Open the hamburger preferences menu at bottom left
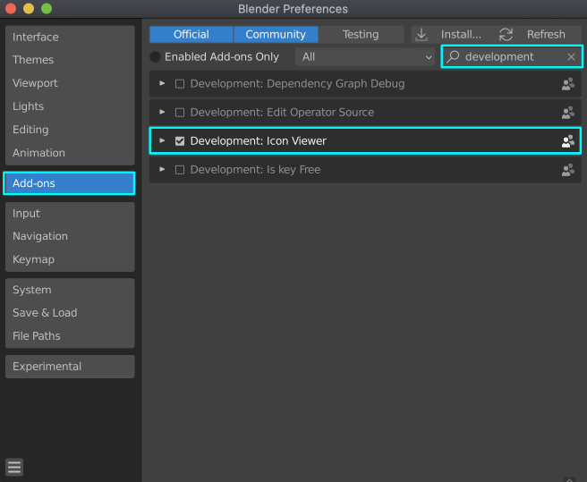The image size is (587, 482). tap(14, 467)
